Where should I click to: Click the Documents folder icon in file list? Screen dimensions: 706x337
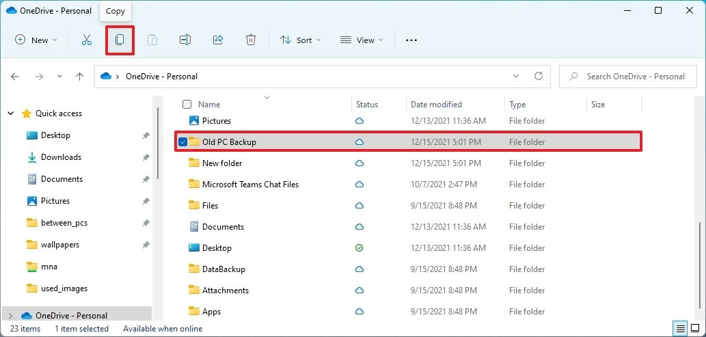click(x=194, y=227)
